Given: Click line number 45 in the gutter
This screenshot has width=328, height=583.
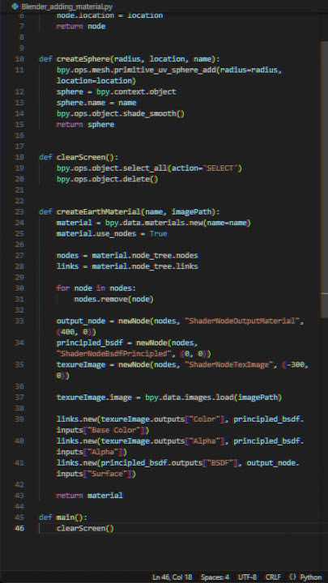Looking at the screenshot, I should point(19,517).
